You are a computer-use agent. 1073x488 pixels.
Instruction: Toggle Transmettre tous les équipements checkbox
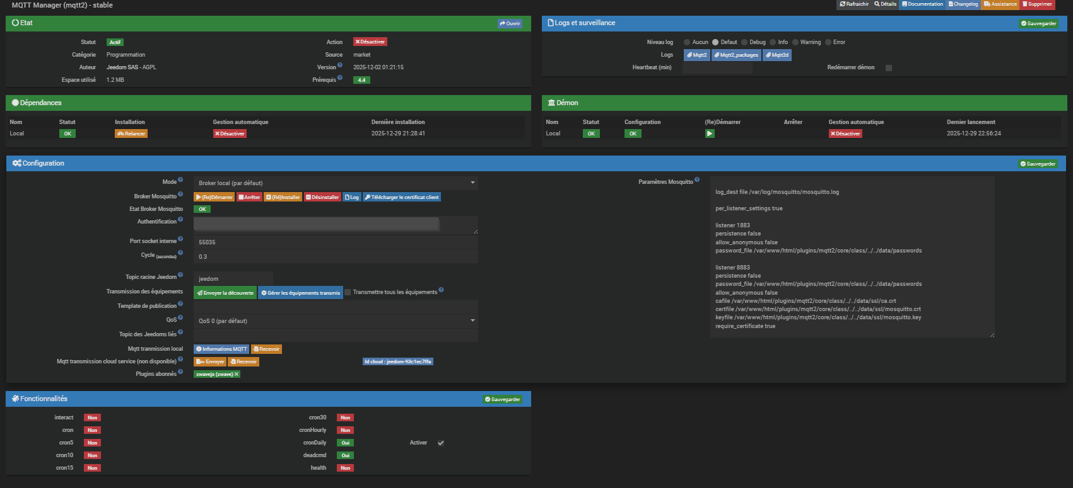point(348,292)
